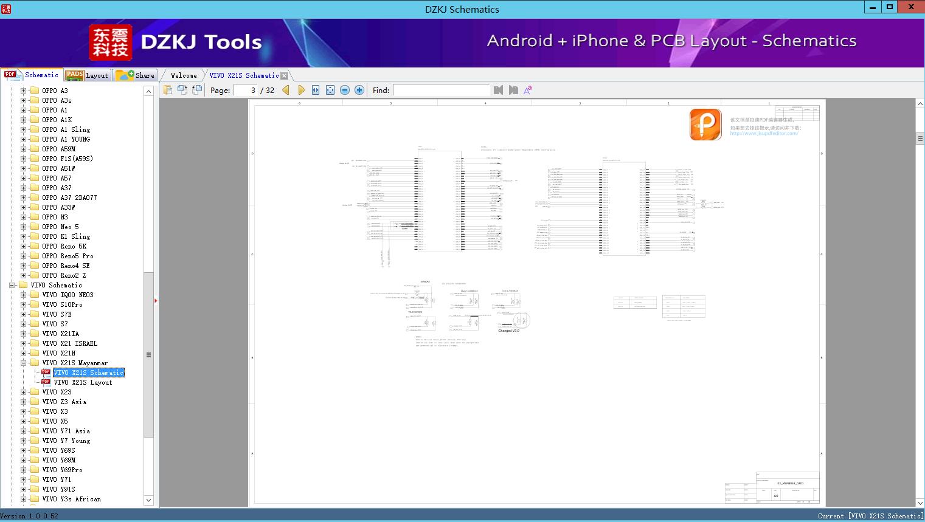Fit page to width icon
Image resolution: width=925 pixels, height=522 pixels.
point(316,90)
